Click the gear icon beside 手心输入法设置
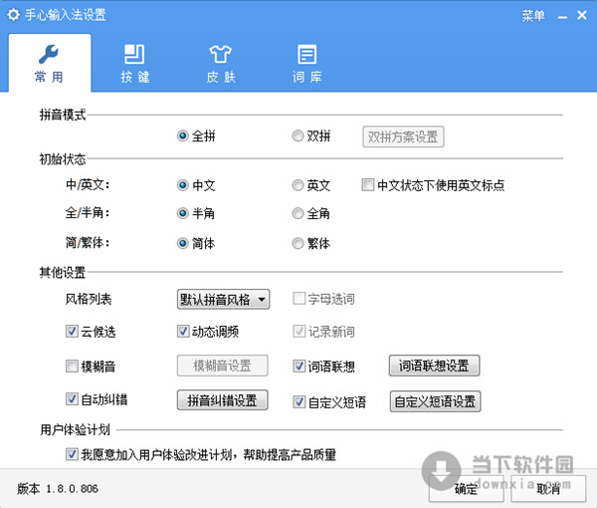The height and width of the screenshot is (508, 597). pos(14,15)
